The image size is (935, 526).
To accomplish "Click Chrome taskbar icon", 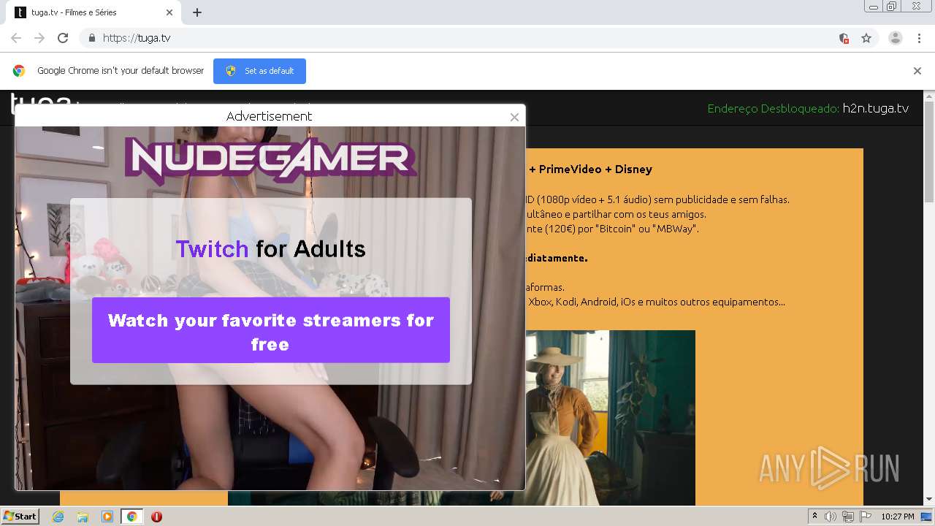I will [x=131, y=517].
